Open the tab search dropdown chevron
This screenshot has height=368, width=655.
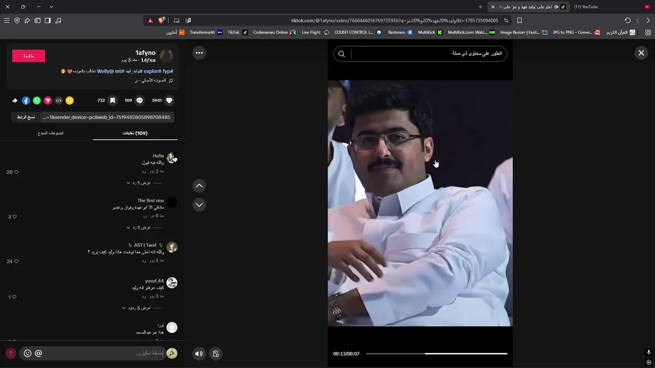(x=51, y=7)
